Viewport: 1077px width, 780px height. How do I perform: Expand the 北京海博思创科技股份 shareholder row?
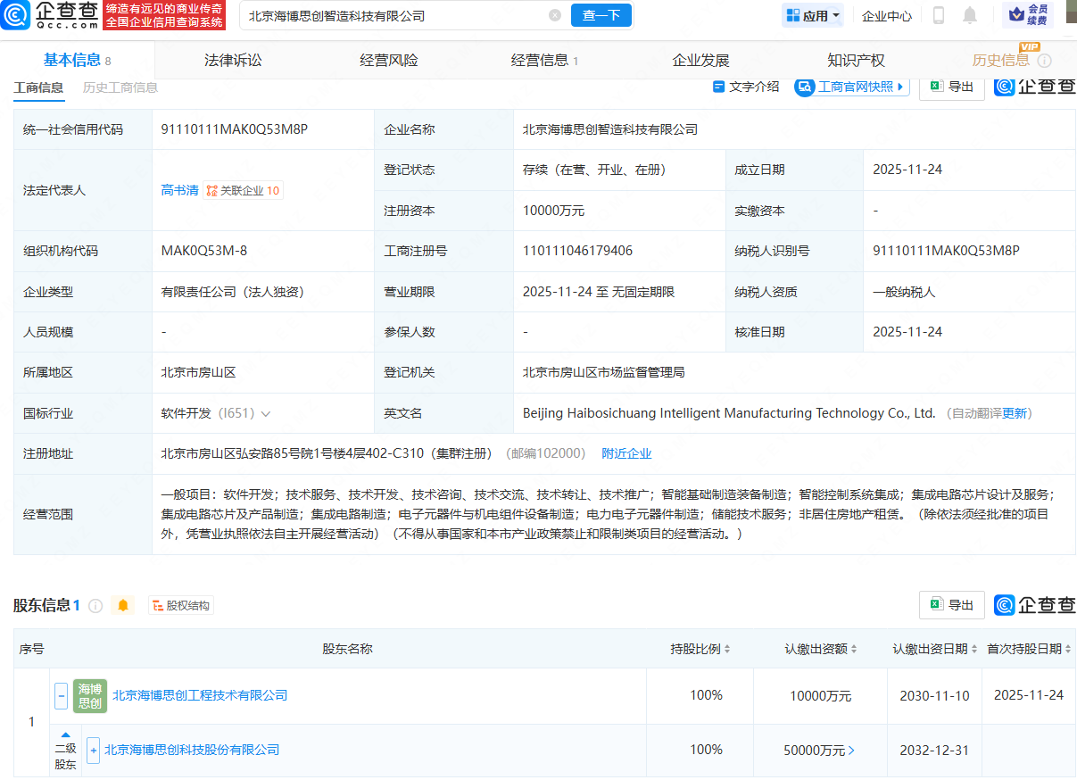point(93,750)
